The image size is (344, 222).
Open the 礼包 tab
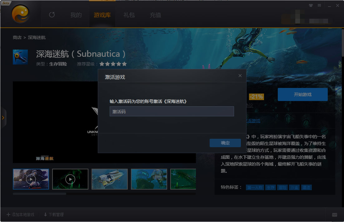129,15
